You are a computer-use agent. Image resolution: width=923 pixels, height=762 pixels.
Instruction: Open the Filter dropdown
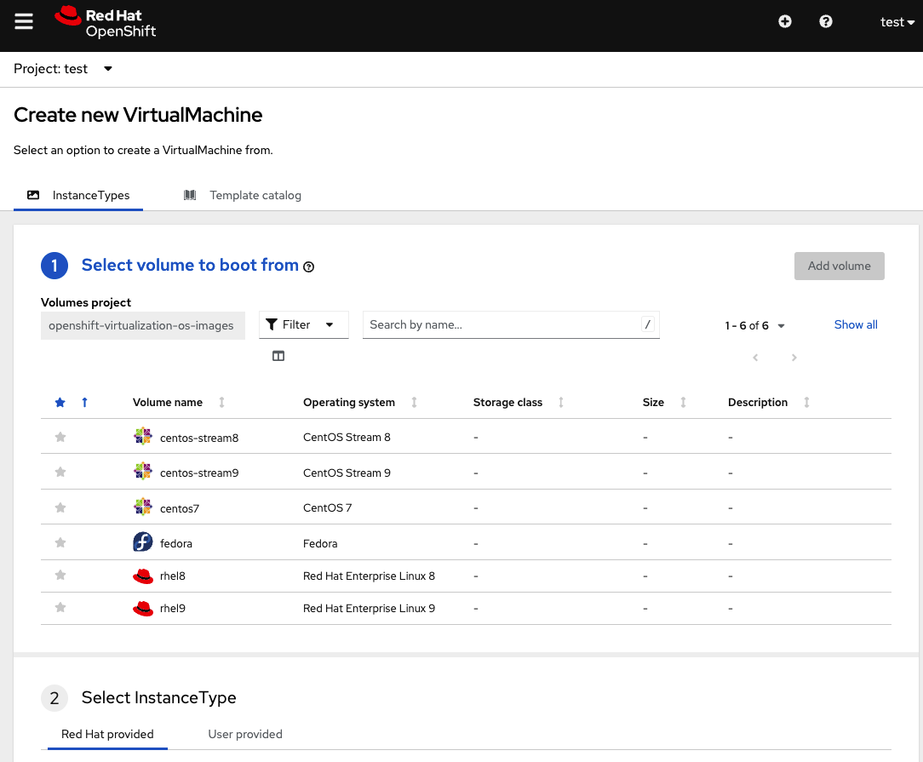304,324
